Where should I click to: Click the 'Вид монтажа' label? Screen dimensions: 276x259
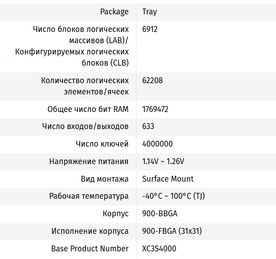point(104,179)
